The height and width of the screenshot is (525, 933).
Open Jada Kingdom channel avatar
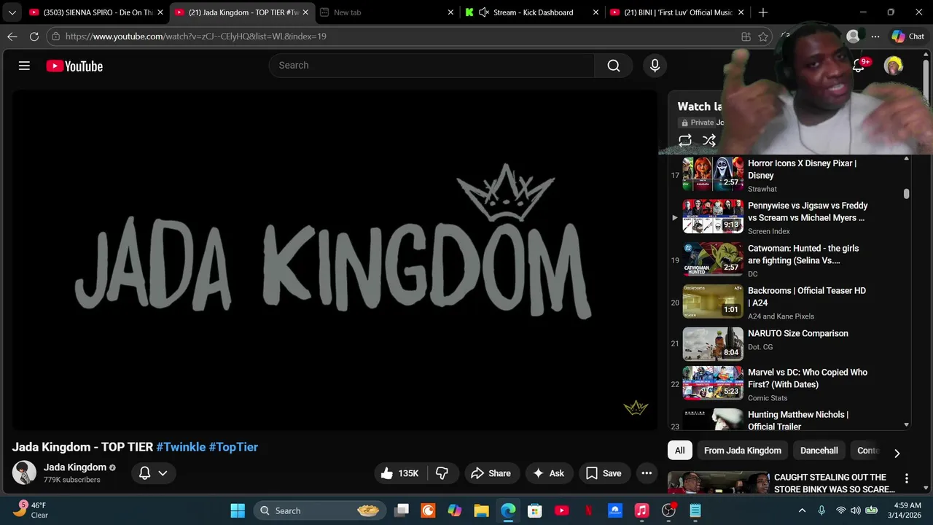pyautogui.click(x=24, y=472)
